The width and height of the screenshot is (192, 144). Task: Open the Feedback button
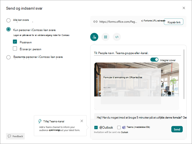(x=15, y=136)
